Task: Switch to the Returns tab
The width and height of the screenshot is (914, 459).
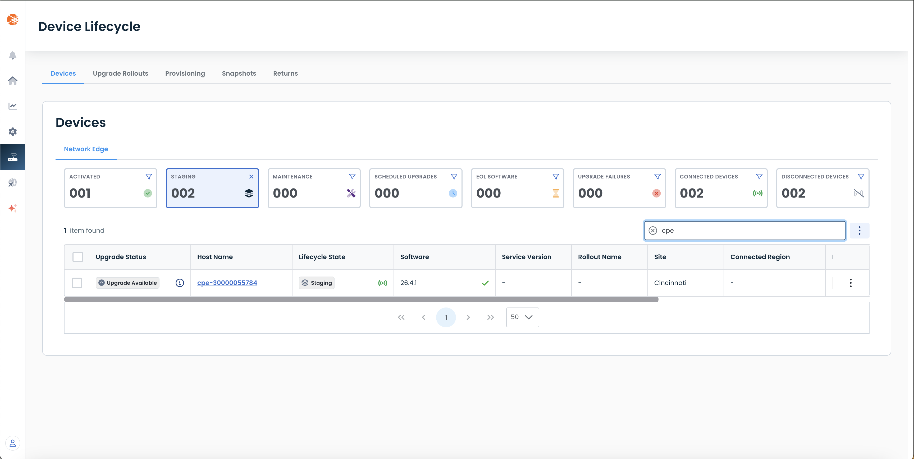Action: tap(285, 74)
